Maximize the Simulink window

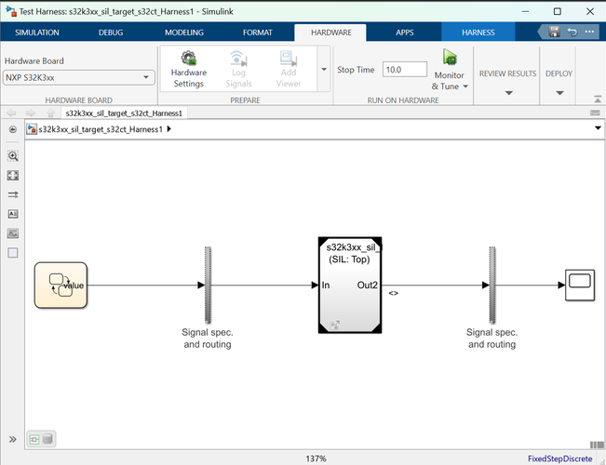558,11
